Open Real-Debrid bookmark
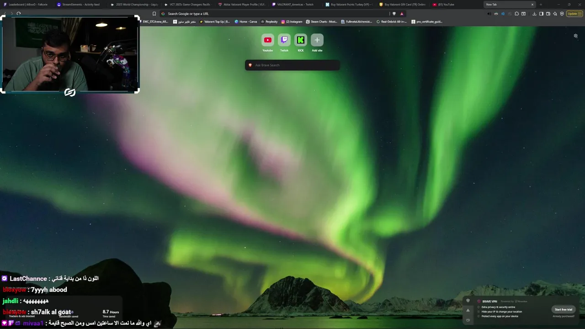585x329 pixels. (x=391, y=21)
